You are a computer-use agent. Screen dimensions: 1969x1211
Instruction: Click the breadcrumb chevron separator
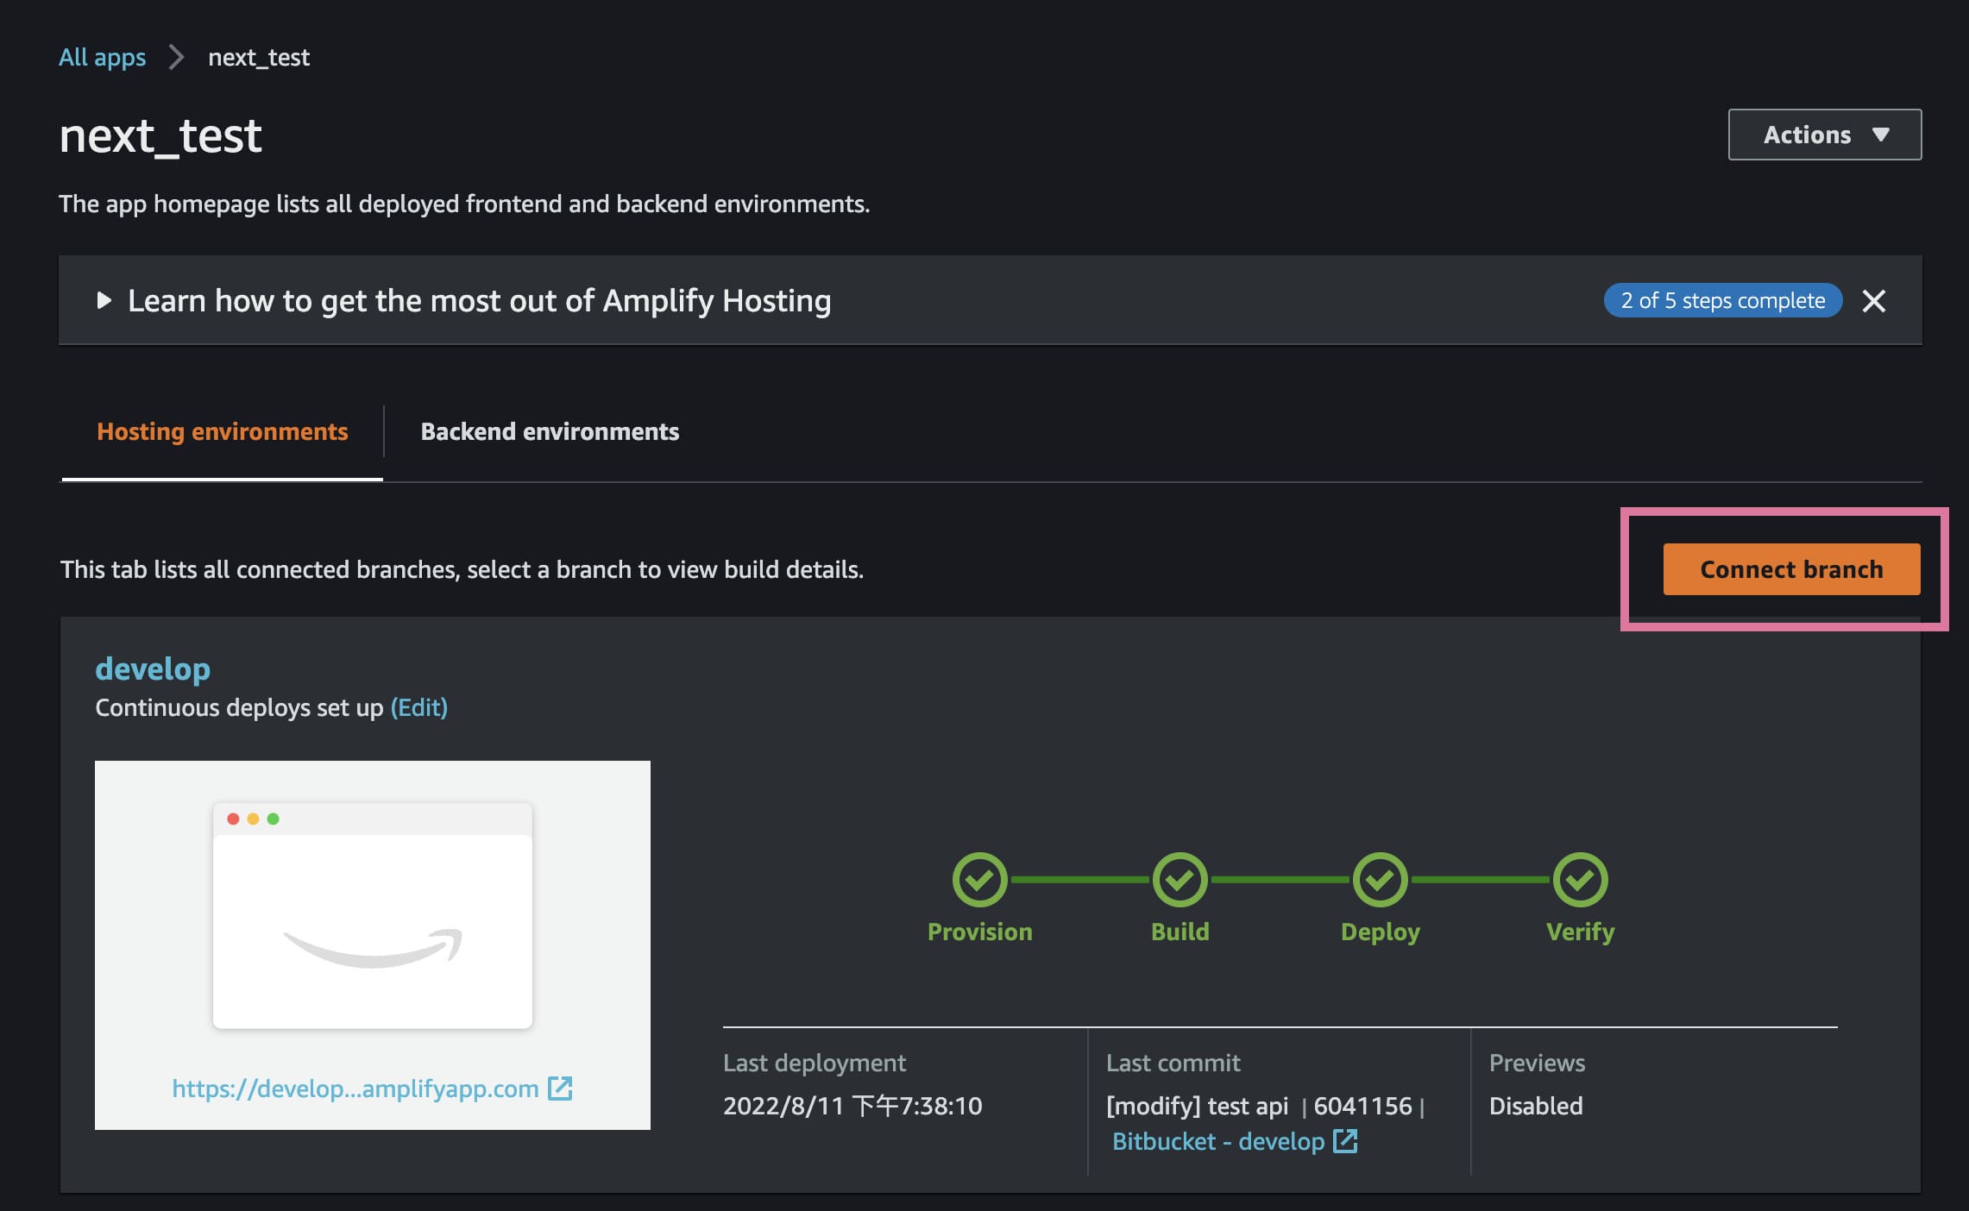[x=177, y=58]
